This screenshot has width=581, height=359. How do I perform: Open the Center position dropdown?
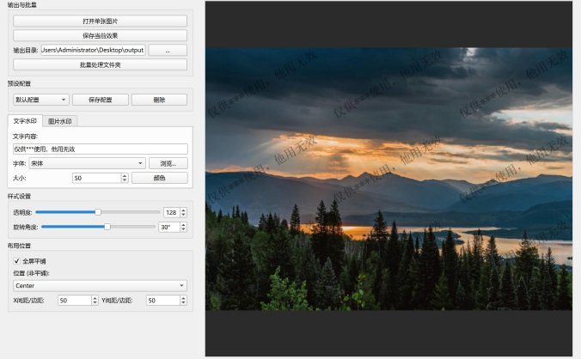click(100, 286)
